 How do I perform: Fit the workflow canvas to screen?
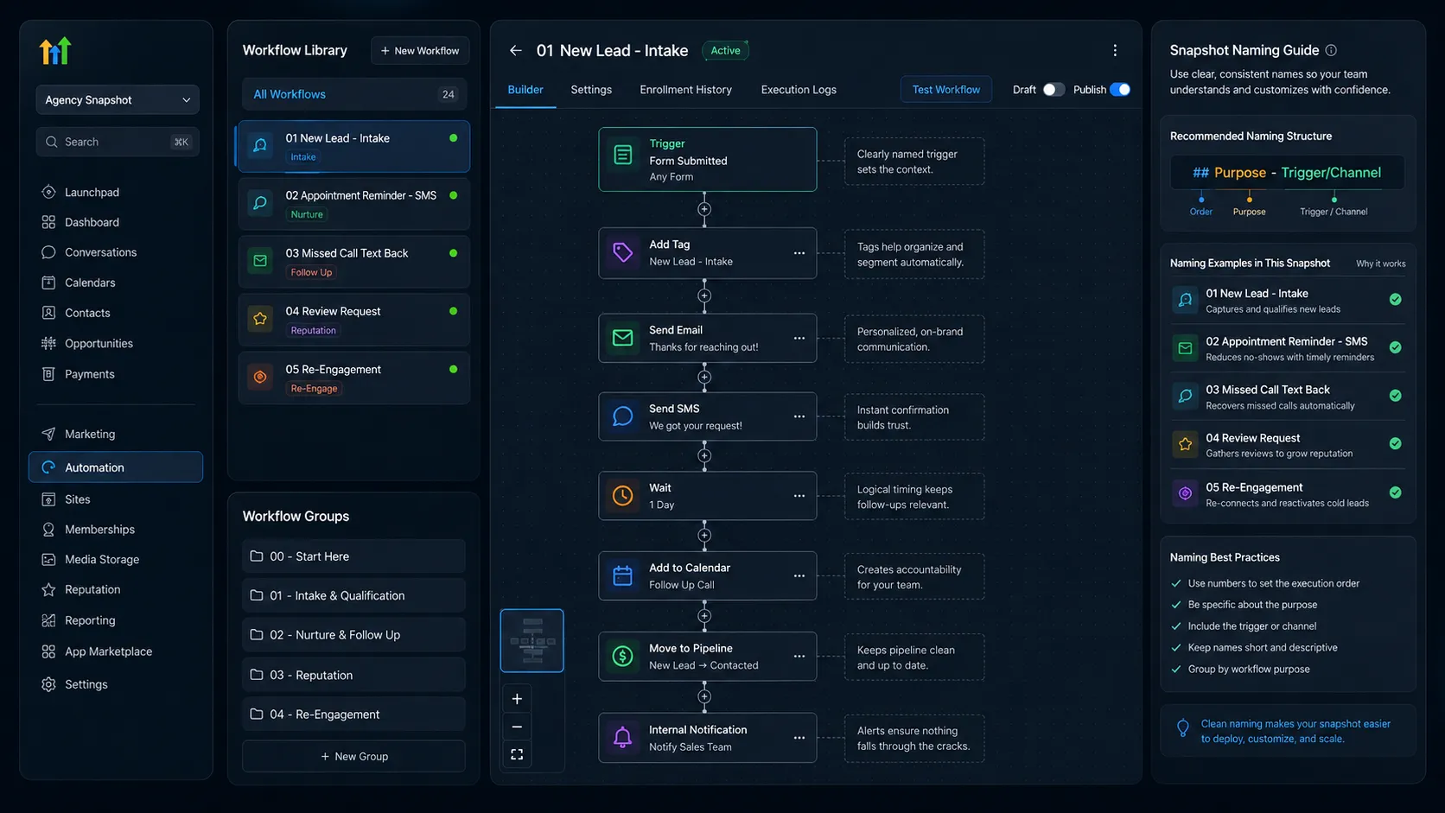[x=517, y=754]
